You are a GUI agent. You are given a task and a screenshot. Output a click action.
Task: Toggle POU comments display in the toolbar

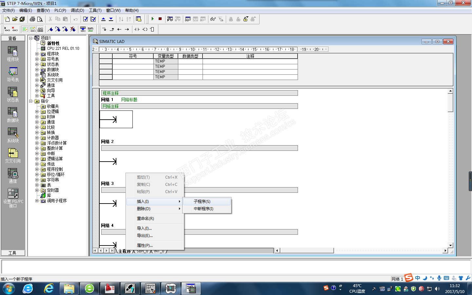pos(25,29)
